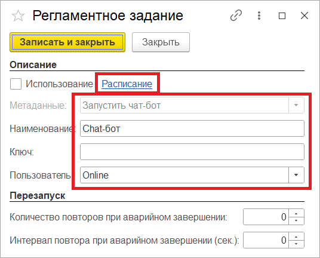Screen dimensions: 320x258
Task: Increase Количество повторов value with up arrow
Action: (296, 213)
